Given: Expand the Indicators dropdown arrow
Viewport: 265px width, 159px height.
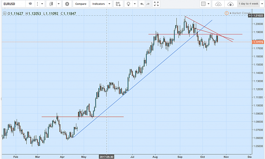Looking at the screenshot, I should [x=109, y=4].
